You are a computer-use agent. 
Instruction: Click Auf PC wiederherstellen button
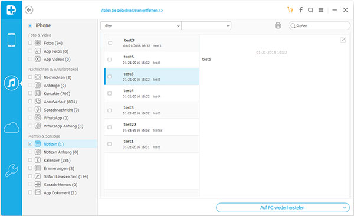283,208
